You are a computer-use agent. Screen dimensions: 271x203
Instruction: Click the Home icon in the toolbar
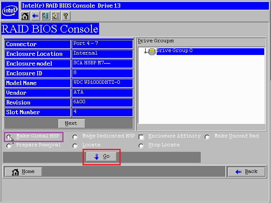coord(25,16)
